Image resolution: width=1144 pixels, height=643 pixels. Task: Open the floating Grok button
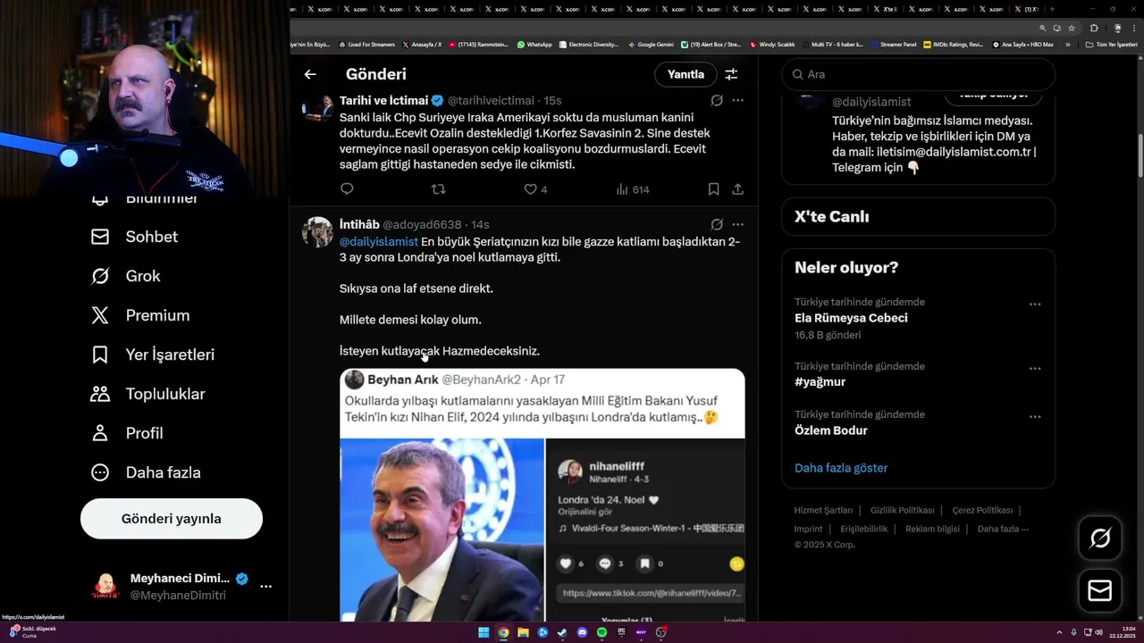click(1100, 538)
